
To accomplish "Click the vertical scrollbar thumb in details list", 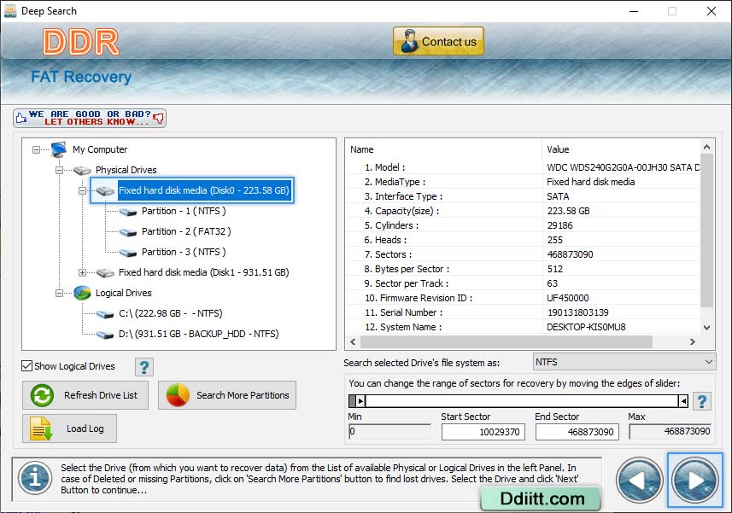I will [x=706, y=230].
